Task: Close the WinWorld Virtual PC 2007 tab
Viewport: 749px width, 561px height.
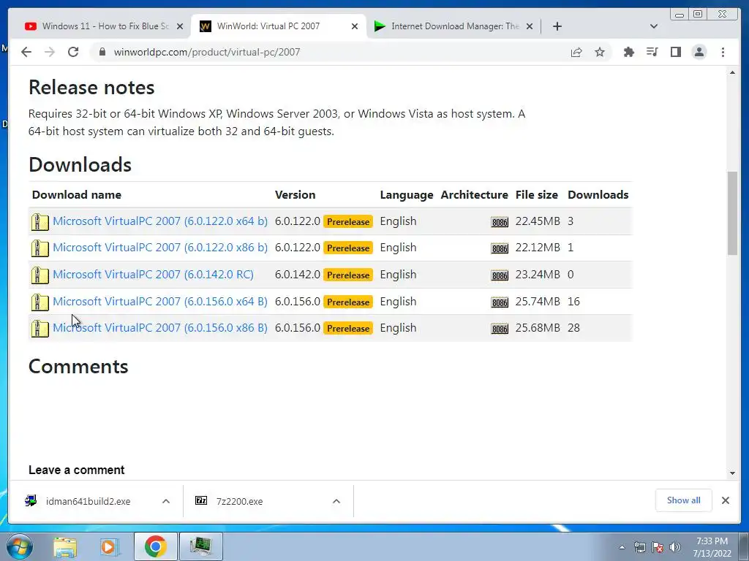Action: coord(355,26)
